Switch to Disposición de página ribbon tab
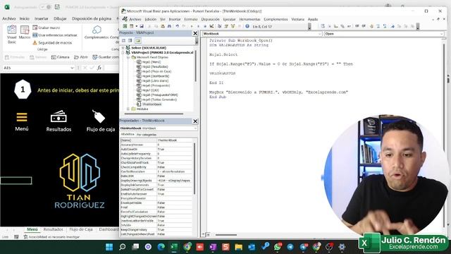451x254 pixels. pos(92,18)
